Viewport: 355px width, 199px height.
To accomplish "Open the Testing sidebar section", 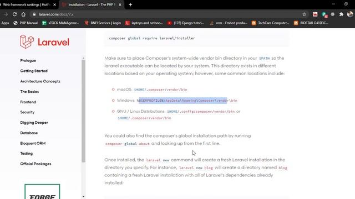I will 26,154.
